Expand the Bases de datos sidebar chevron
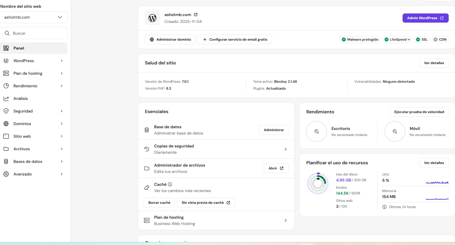 click(x=62, y=161)
